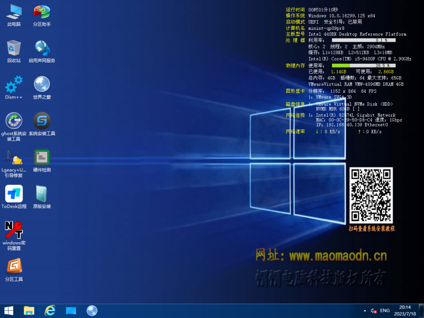
Task: Launch Internet Explorer from the taskbar
Action: tap(49, 310)
